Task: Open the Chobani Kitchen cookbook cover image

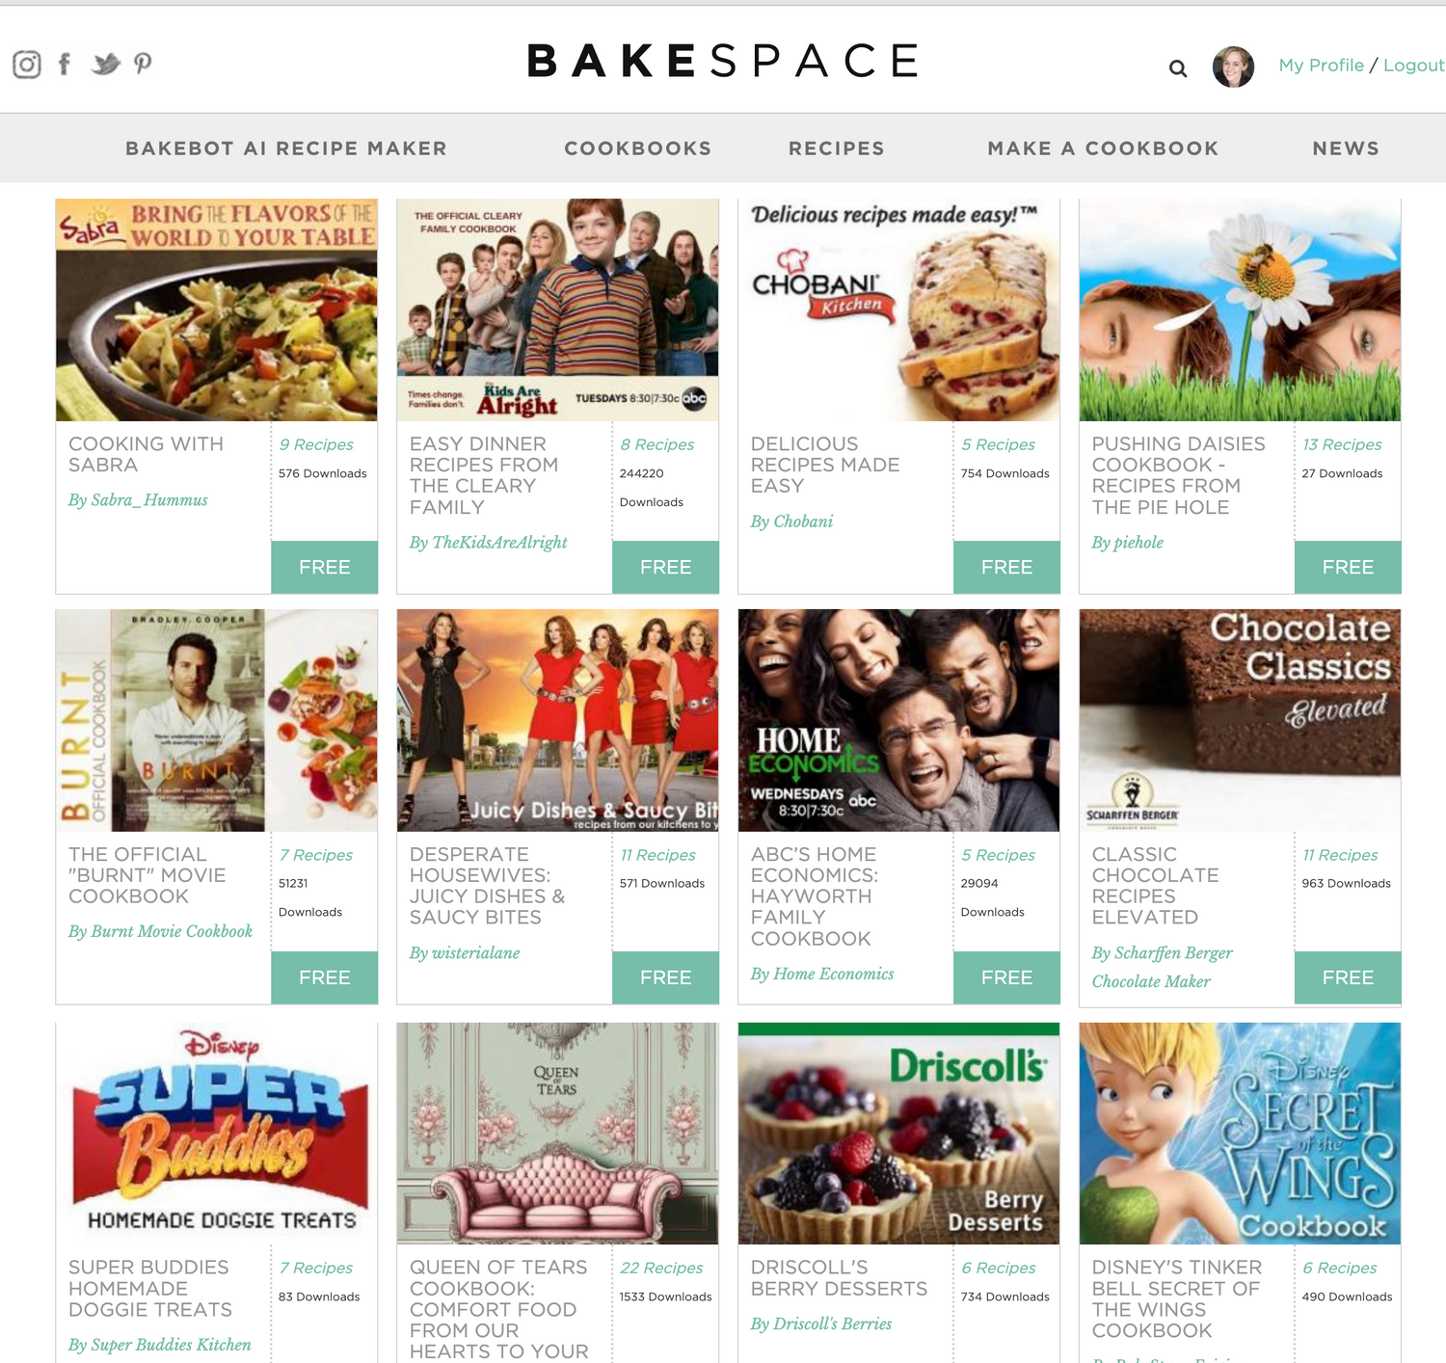Action: tap(898, 310)
